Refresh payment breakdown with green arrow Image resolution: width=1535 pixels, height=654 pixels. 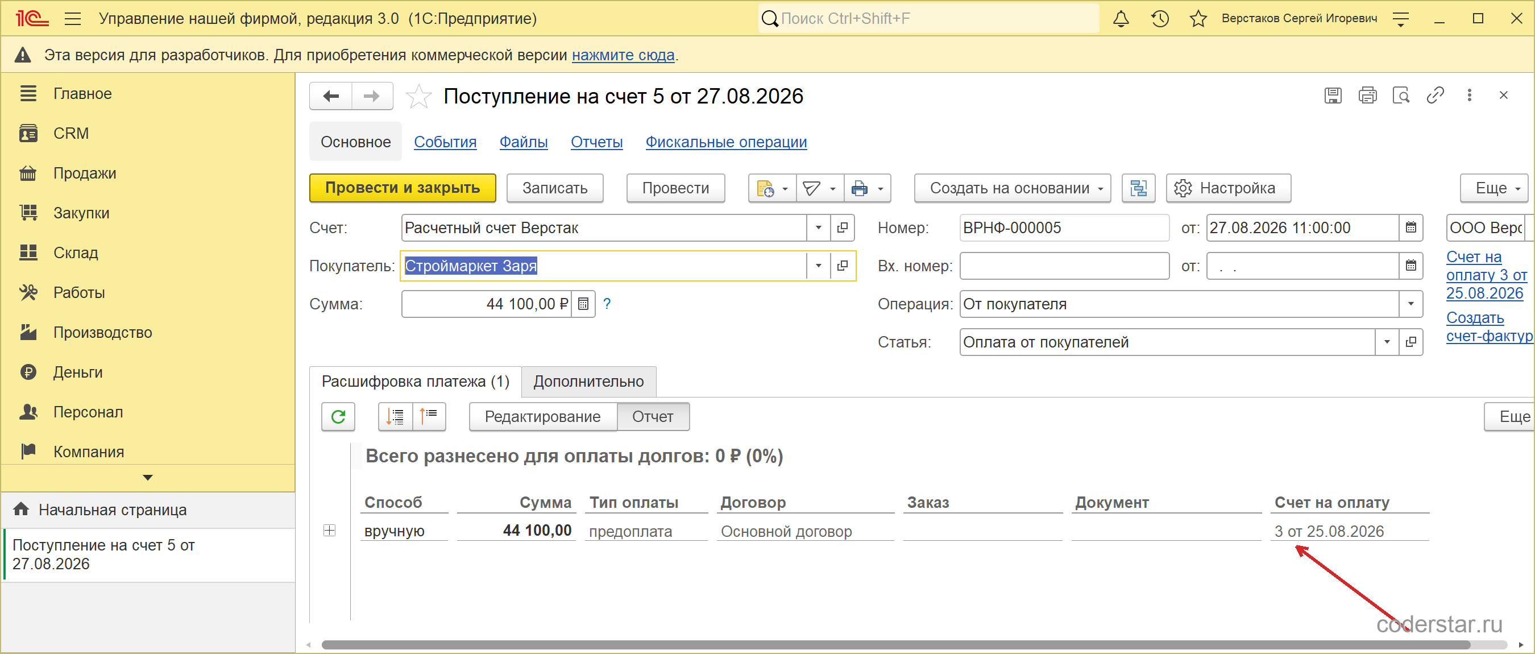click(x=338, y=417)
